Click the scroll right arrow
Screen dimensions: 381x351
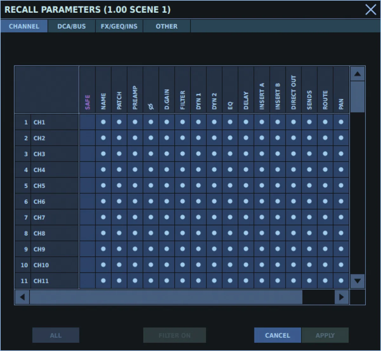[342, 297]
